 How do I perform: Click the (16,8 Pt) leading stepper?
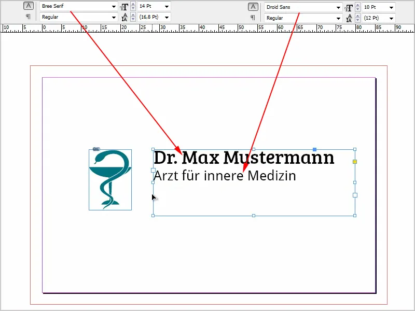point(133,17)
